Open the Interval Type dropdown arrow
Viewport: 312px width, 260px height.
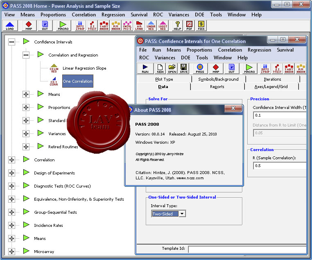click(x=182, y=214)
